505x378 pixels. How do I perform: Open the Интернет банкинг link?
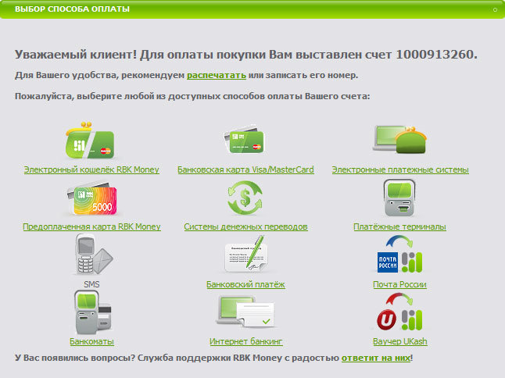(246, 341)
